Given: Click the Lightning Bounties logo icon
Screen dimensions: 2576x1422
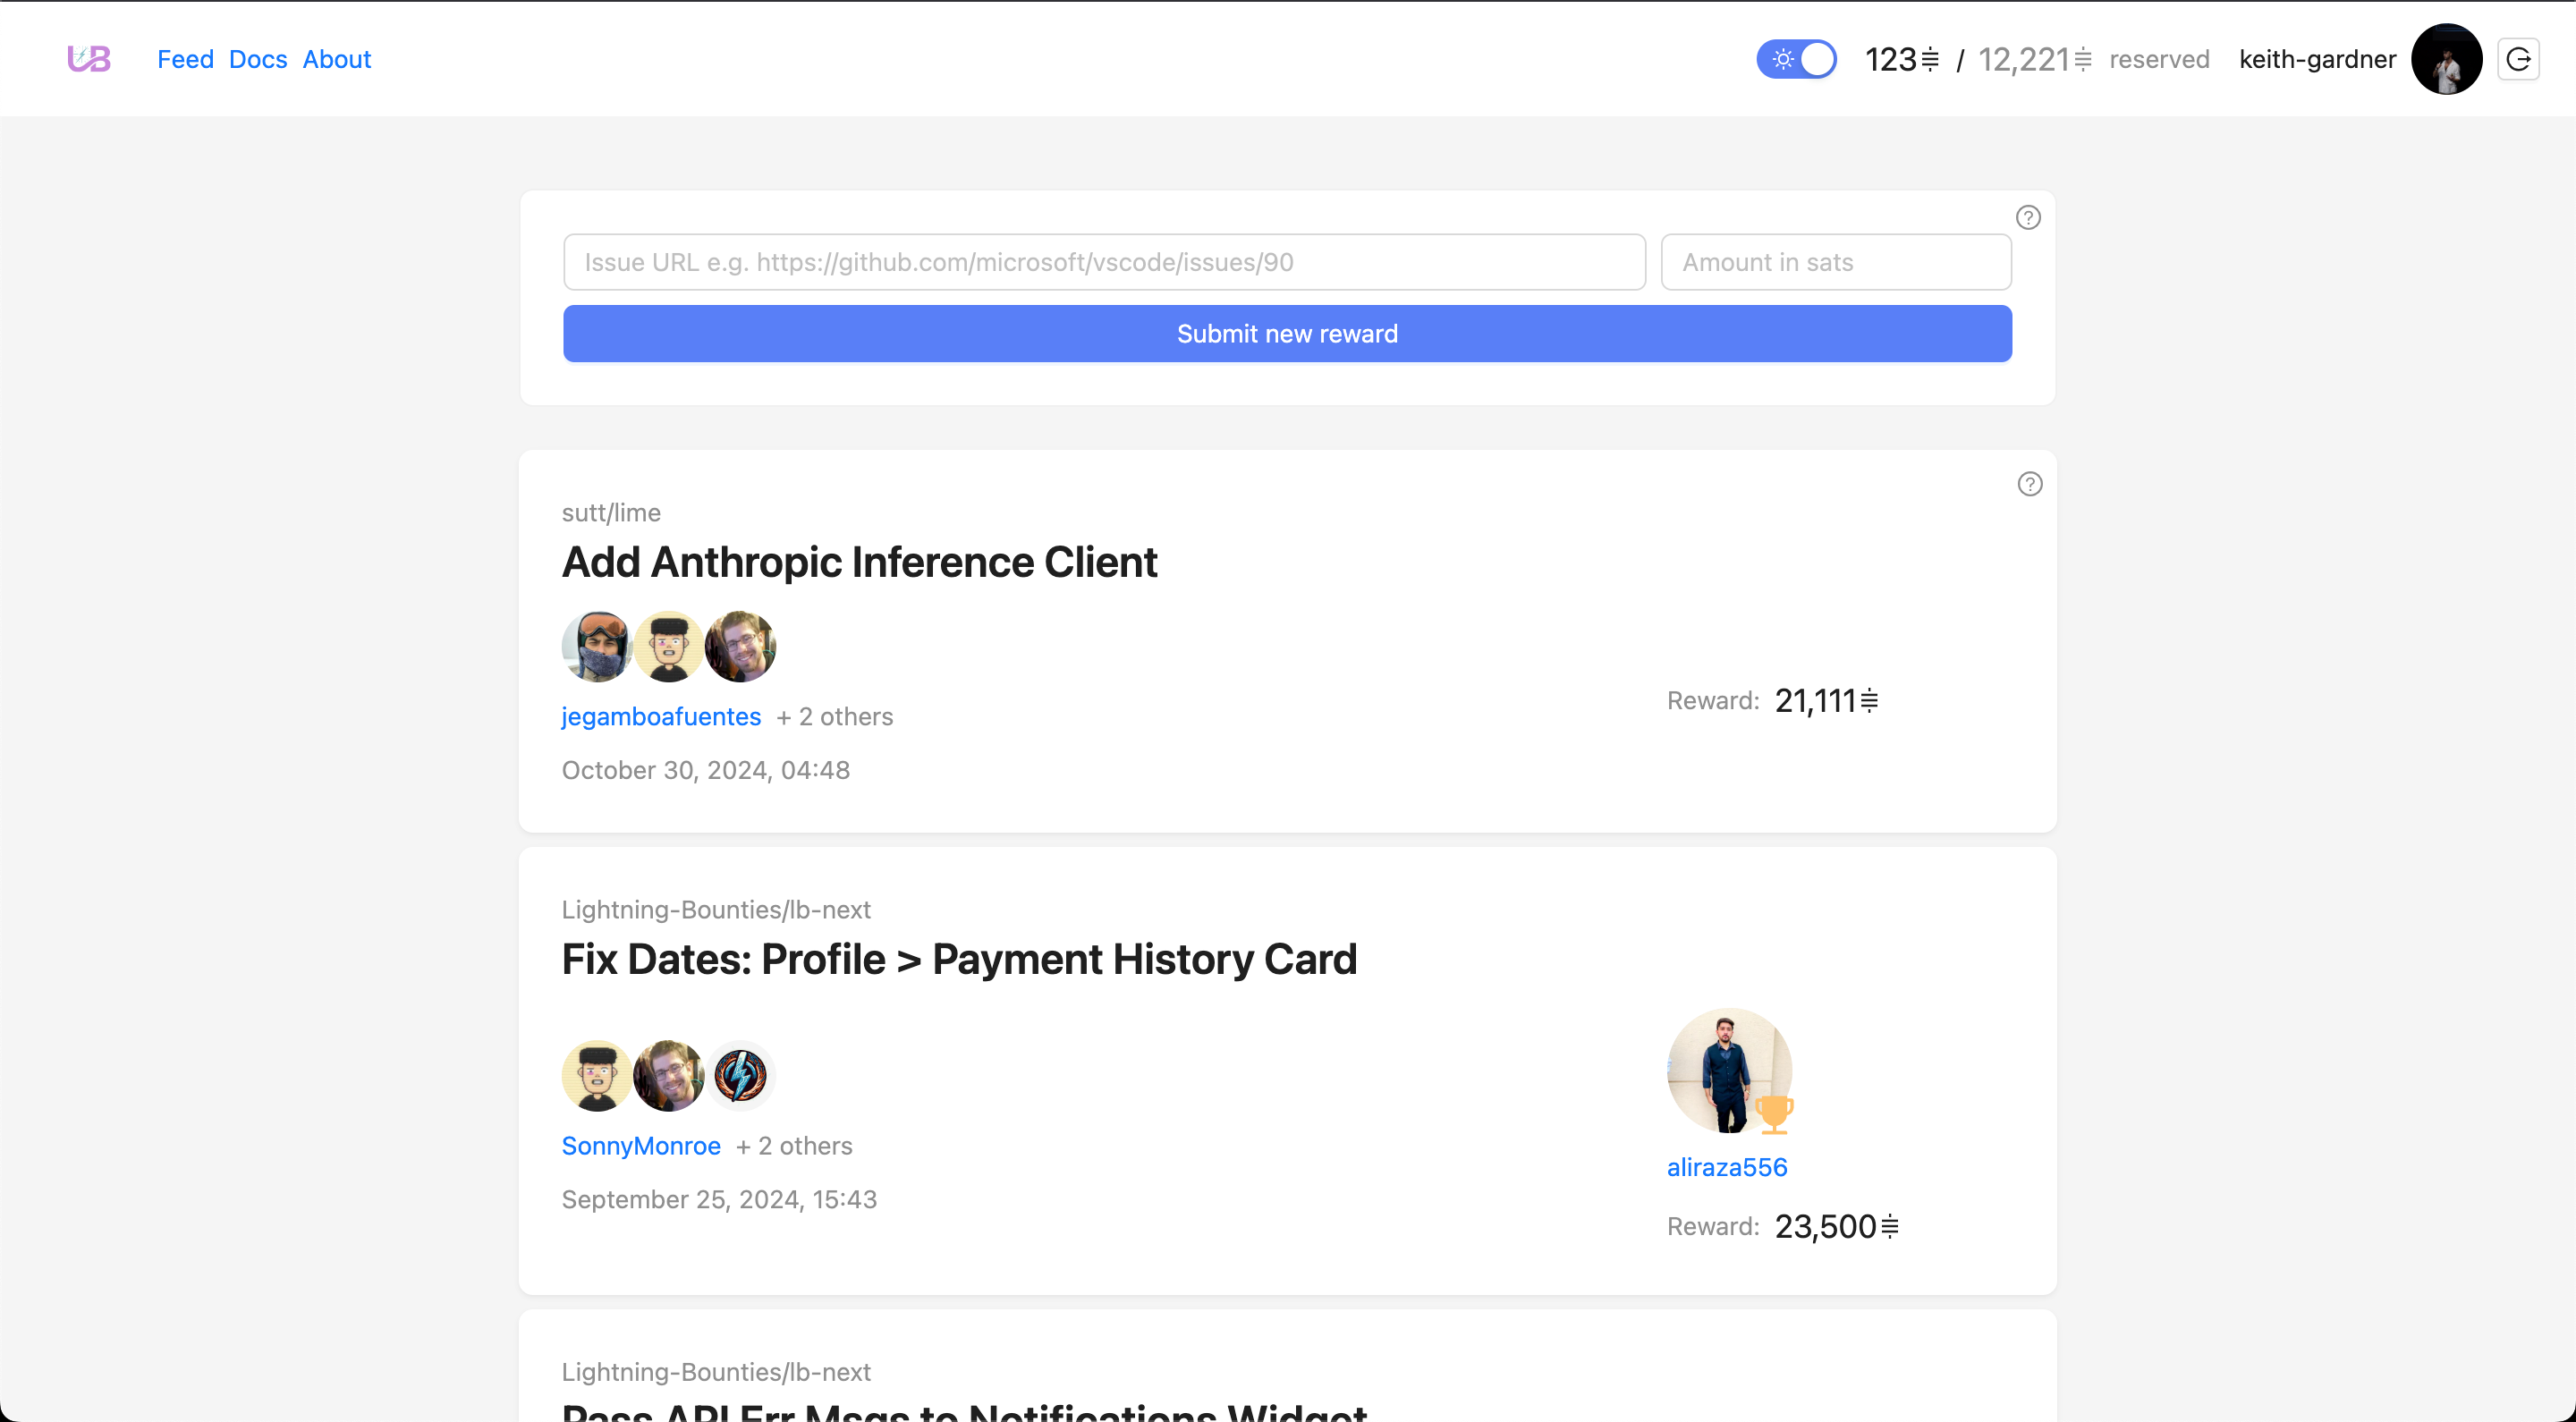Looking at the screenshot, I should click(89, 59).
